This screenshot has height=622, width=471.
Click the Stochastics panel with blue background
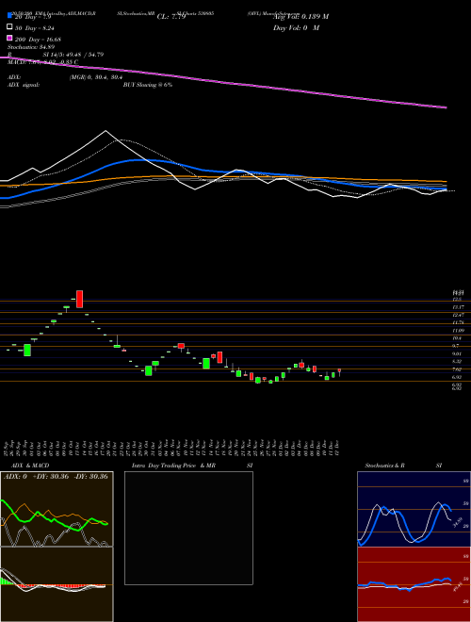click(x=414, y=509)
